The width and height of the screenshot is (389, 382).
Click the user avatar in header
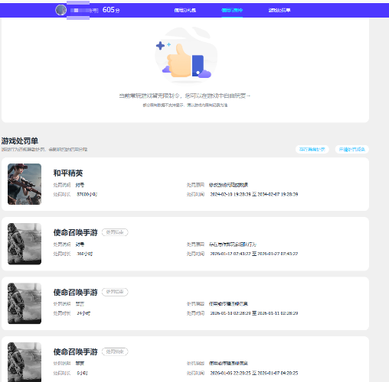[x=61, y=10]
